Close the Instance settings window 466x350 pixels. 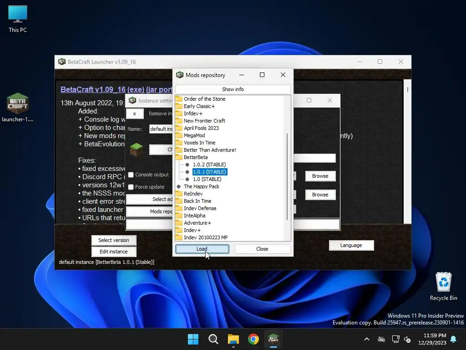click(x=330, y=100)
